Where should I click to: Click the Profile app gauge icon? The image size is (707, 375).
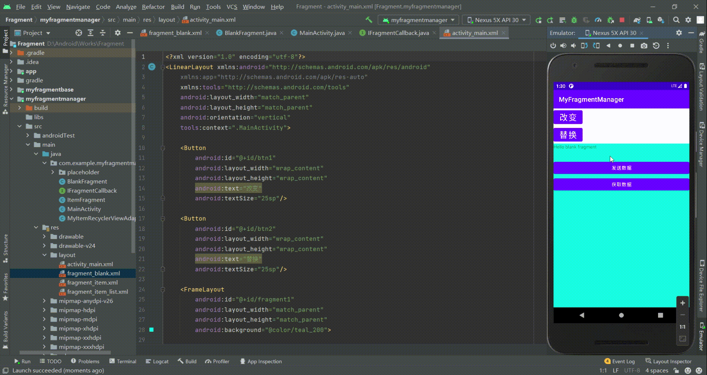click(x=598, y=20)
